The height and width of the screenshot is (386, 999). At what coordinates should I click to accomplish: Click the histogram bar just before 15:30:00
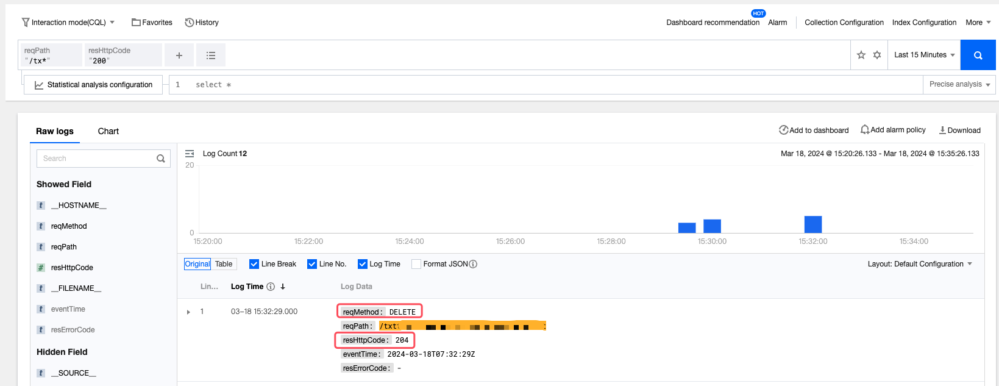click(x=687, y=228)
